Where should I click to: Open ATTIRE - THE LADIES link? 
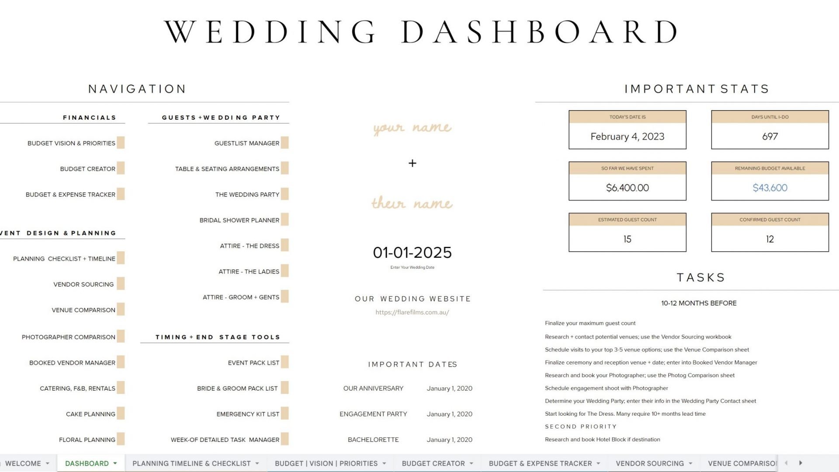(249, 272)
